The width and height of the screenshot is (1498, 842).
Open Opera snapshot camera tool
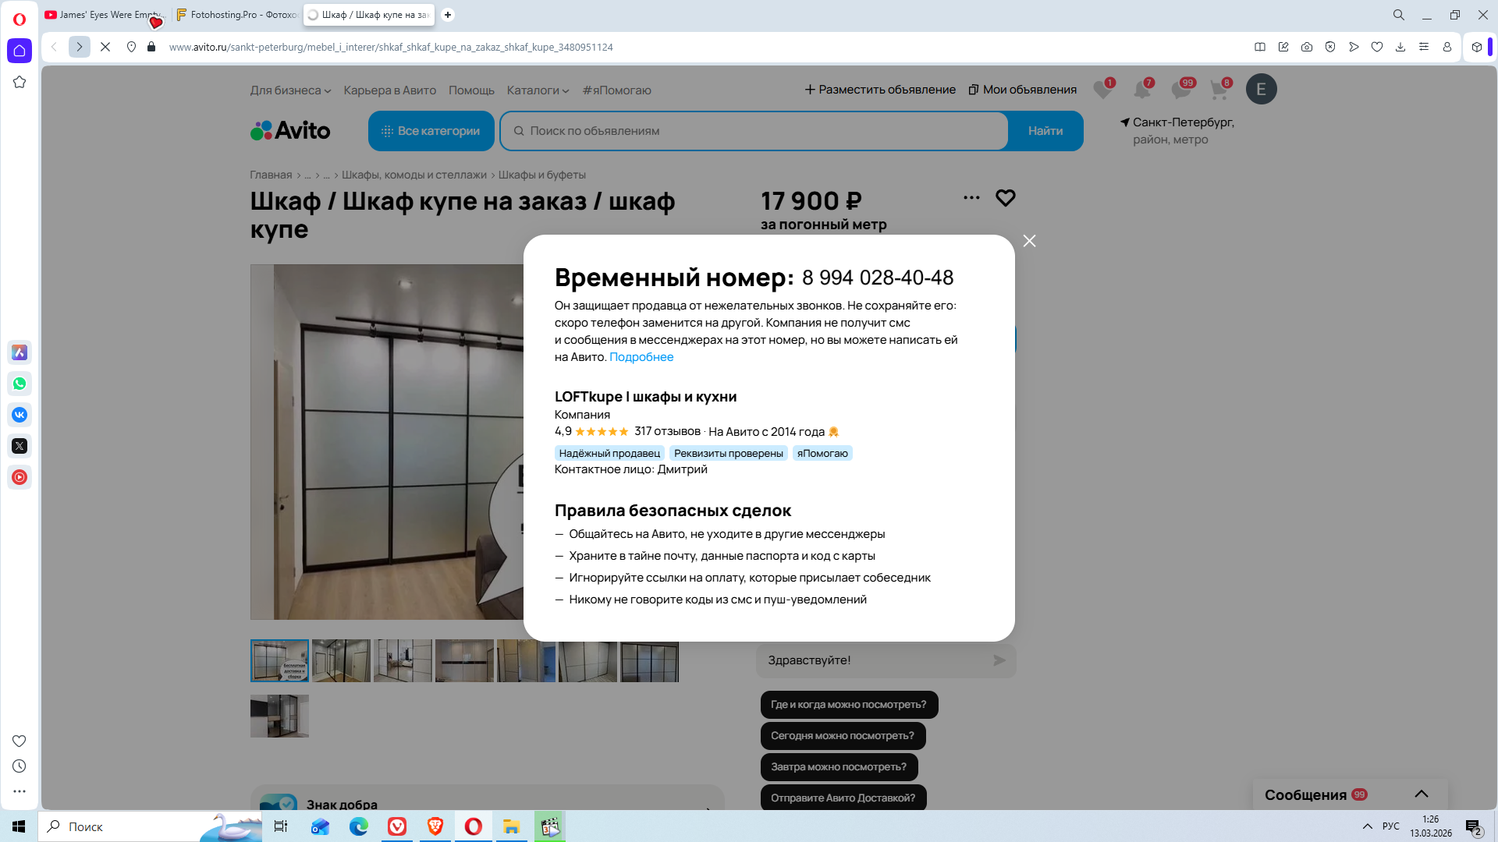tap(1306, 47)
